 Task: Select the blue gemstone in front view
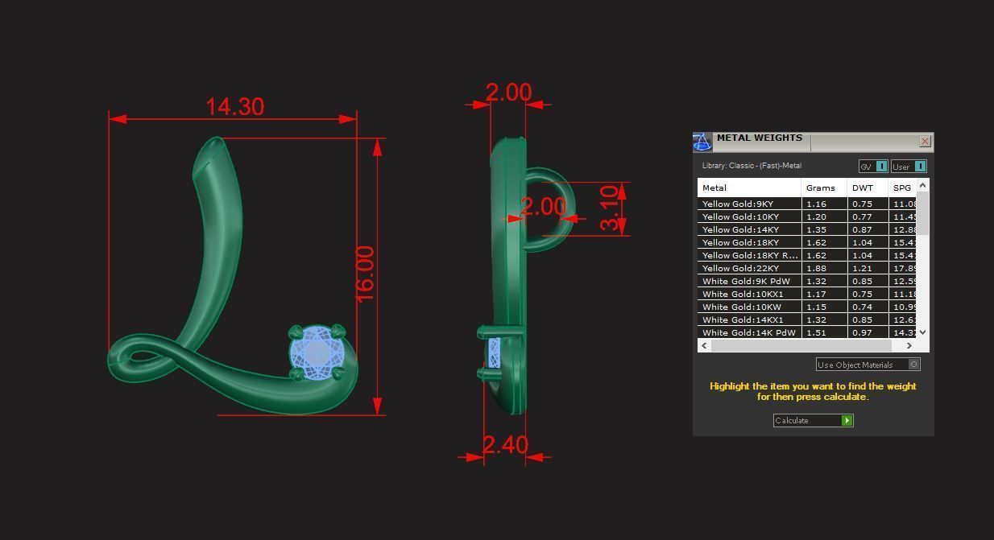317,352
